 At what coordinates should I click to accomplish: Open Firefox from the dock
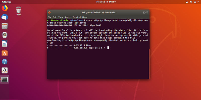[5, 8]
